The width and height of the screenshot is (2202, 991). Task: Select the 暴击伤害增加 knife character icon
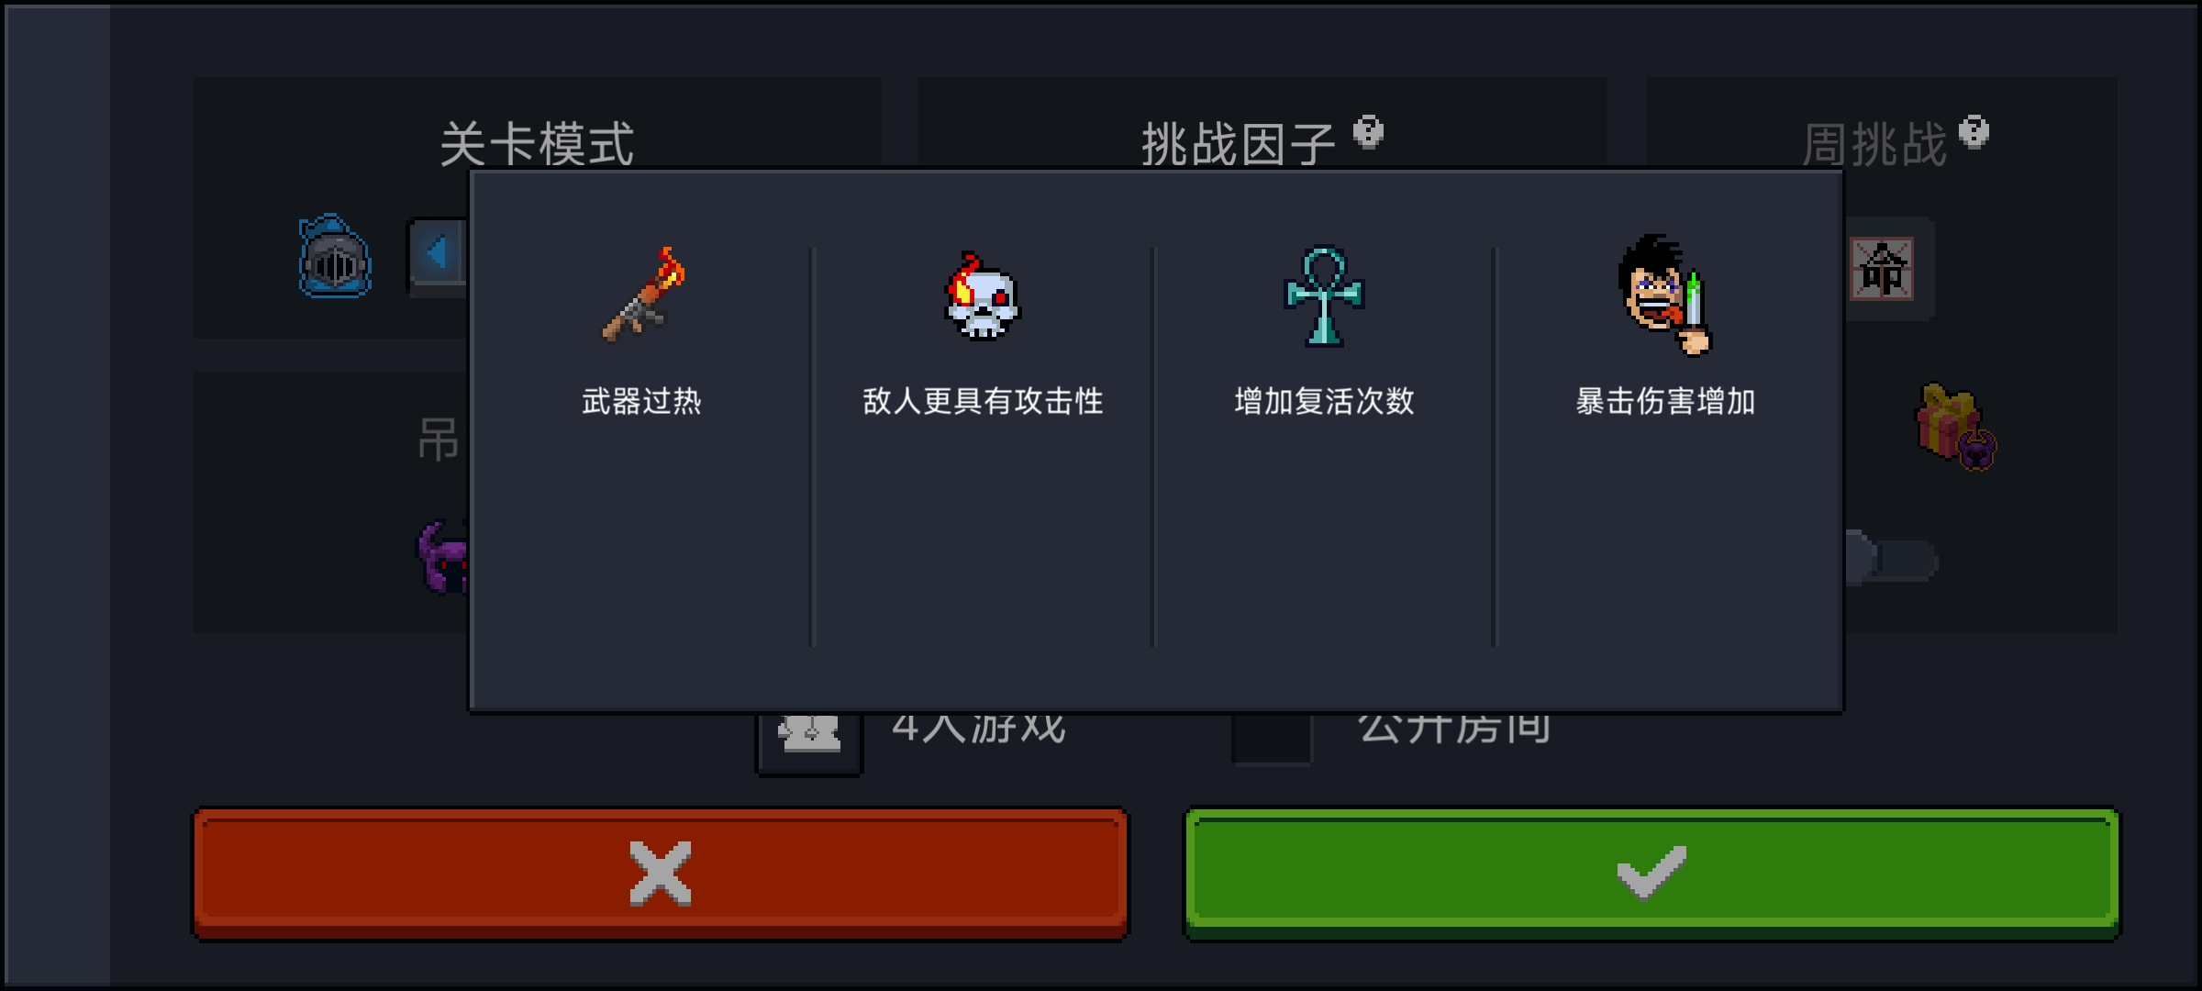point(1664,295)
